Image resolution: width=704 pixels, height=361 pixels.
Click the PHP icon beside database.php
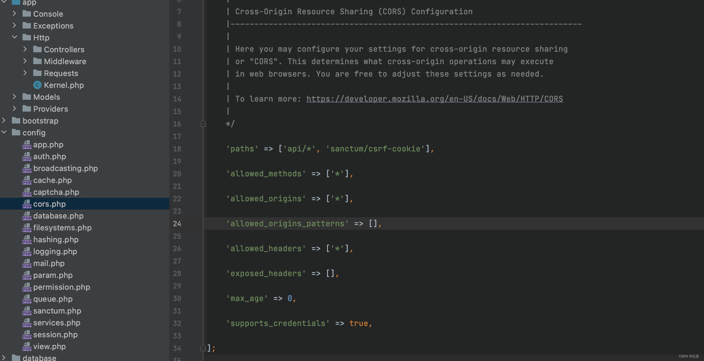(x=27, y=216)
